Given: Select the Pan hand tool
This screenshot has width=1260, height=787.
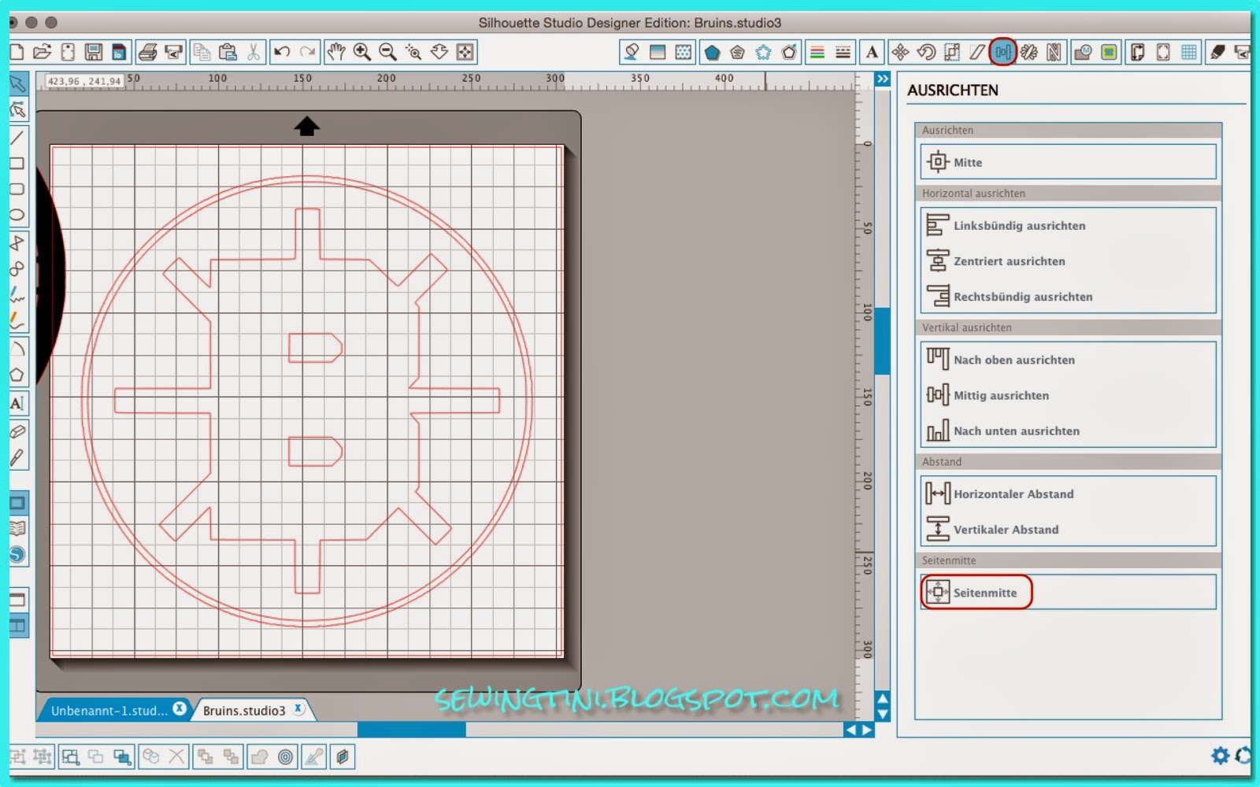Looking at the screenshot, I should click(x=336, y=53).
